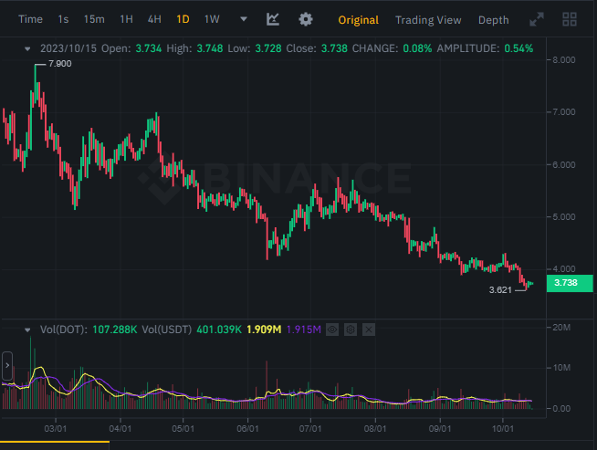Open volume indicator settings icon
Image resolution: width=597 pixels, height=450 pixels.
[351, 330]
